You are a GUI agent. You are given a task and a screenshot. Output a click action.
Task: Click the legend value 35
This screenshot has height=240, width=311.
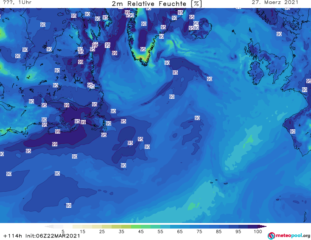pos(121,232)
